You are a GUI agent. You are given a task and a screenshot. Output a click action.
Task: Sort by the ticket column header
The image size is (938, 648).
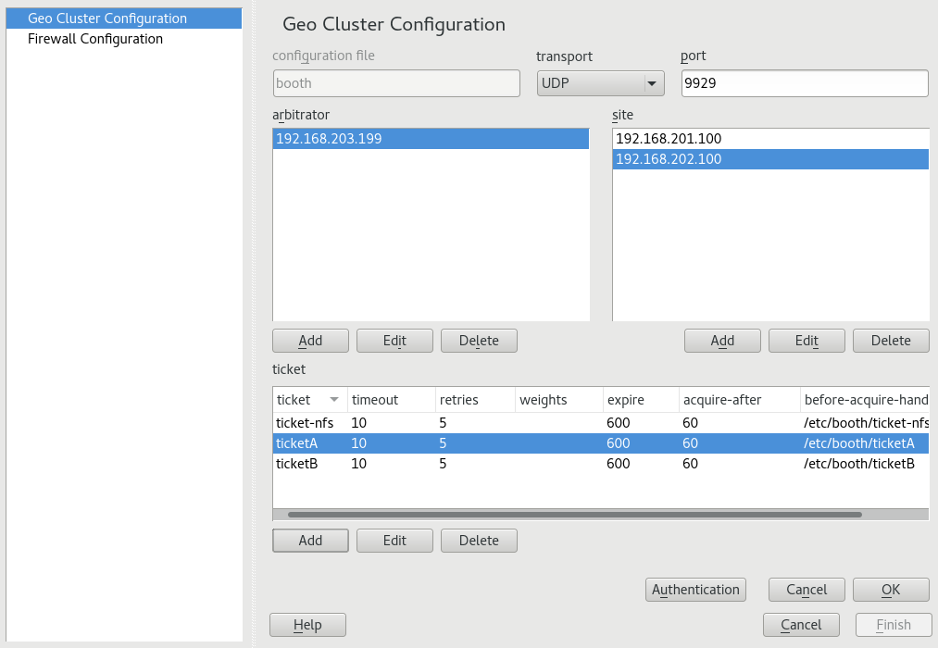pos(308,400)
